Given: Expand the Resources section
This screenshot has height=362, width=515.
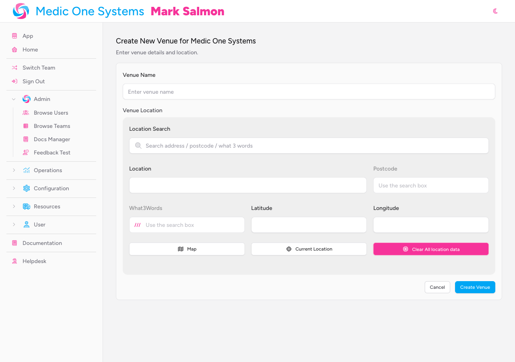Looking at the screenshot, I should click(14, 206).
